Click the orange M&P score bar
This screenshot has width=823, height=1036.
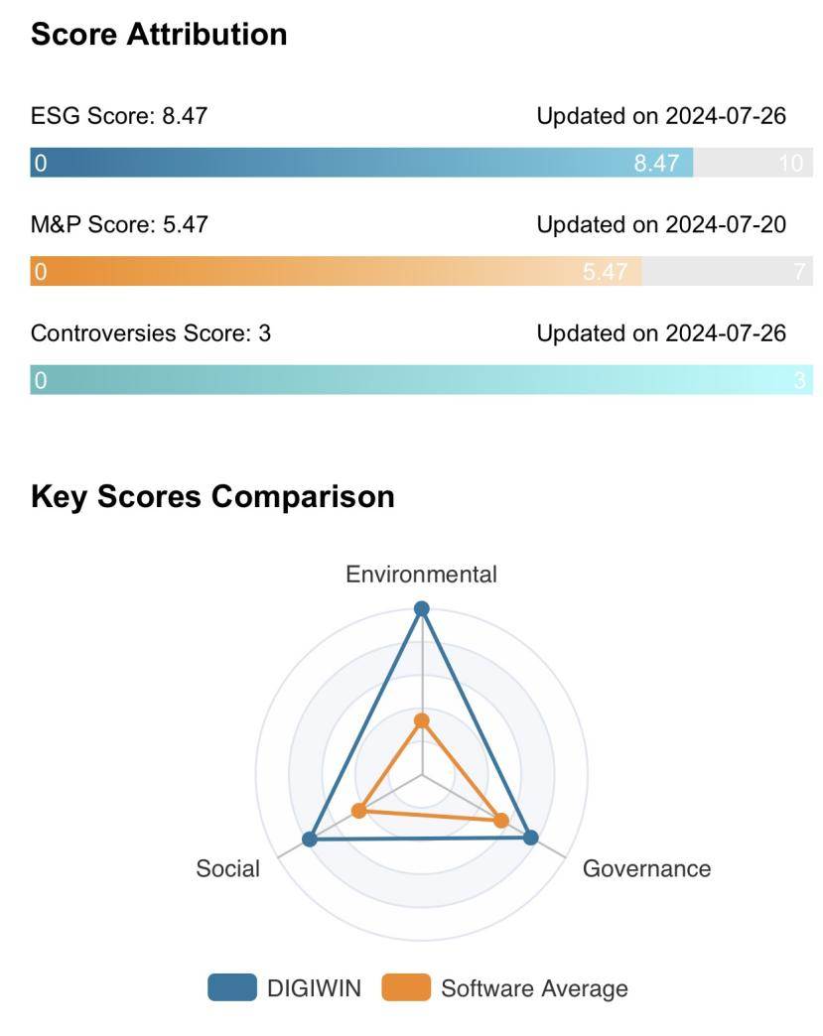336,271
